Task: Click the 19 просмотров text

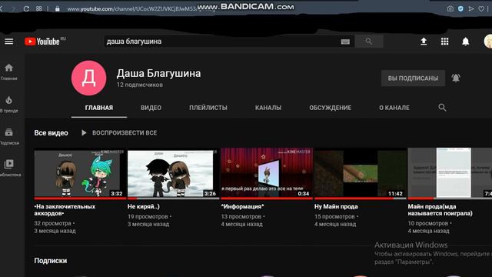Action: 148,217
